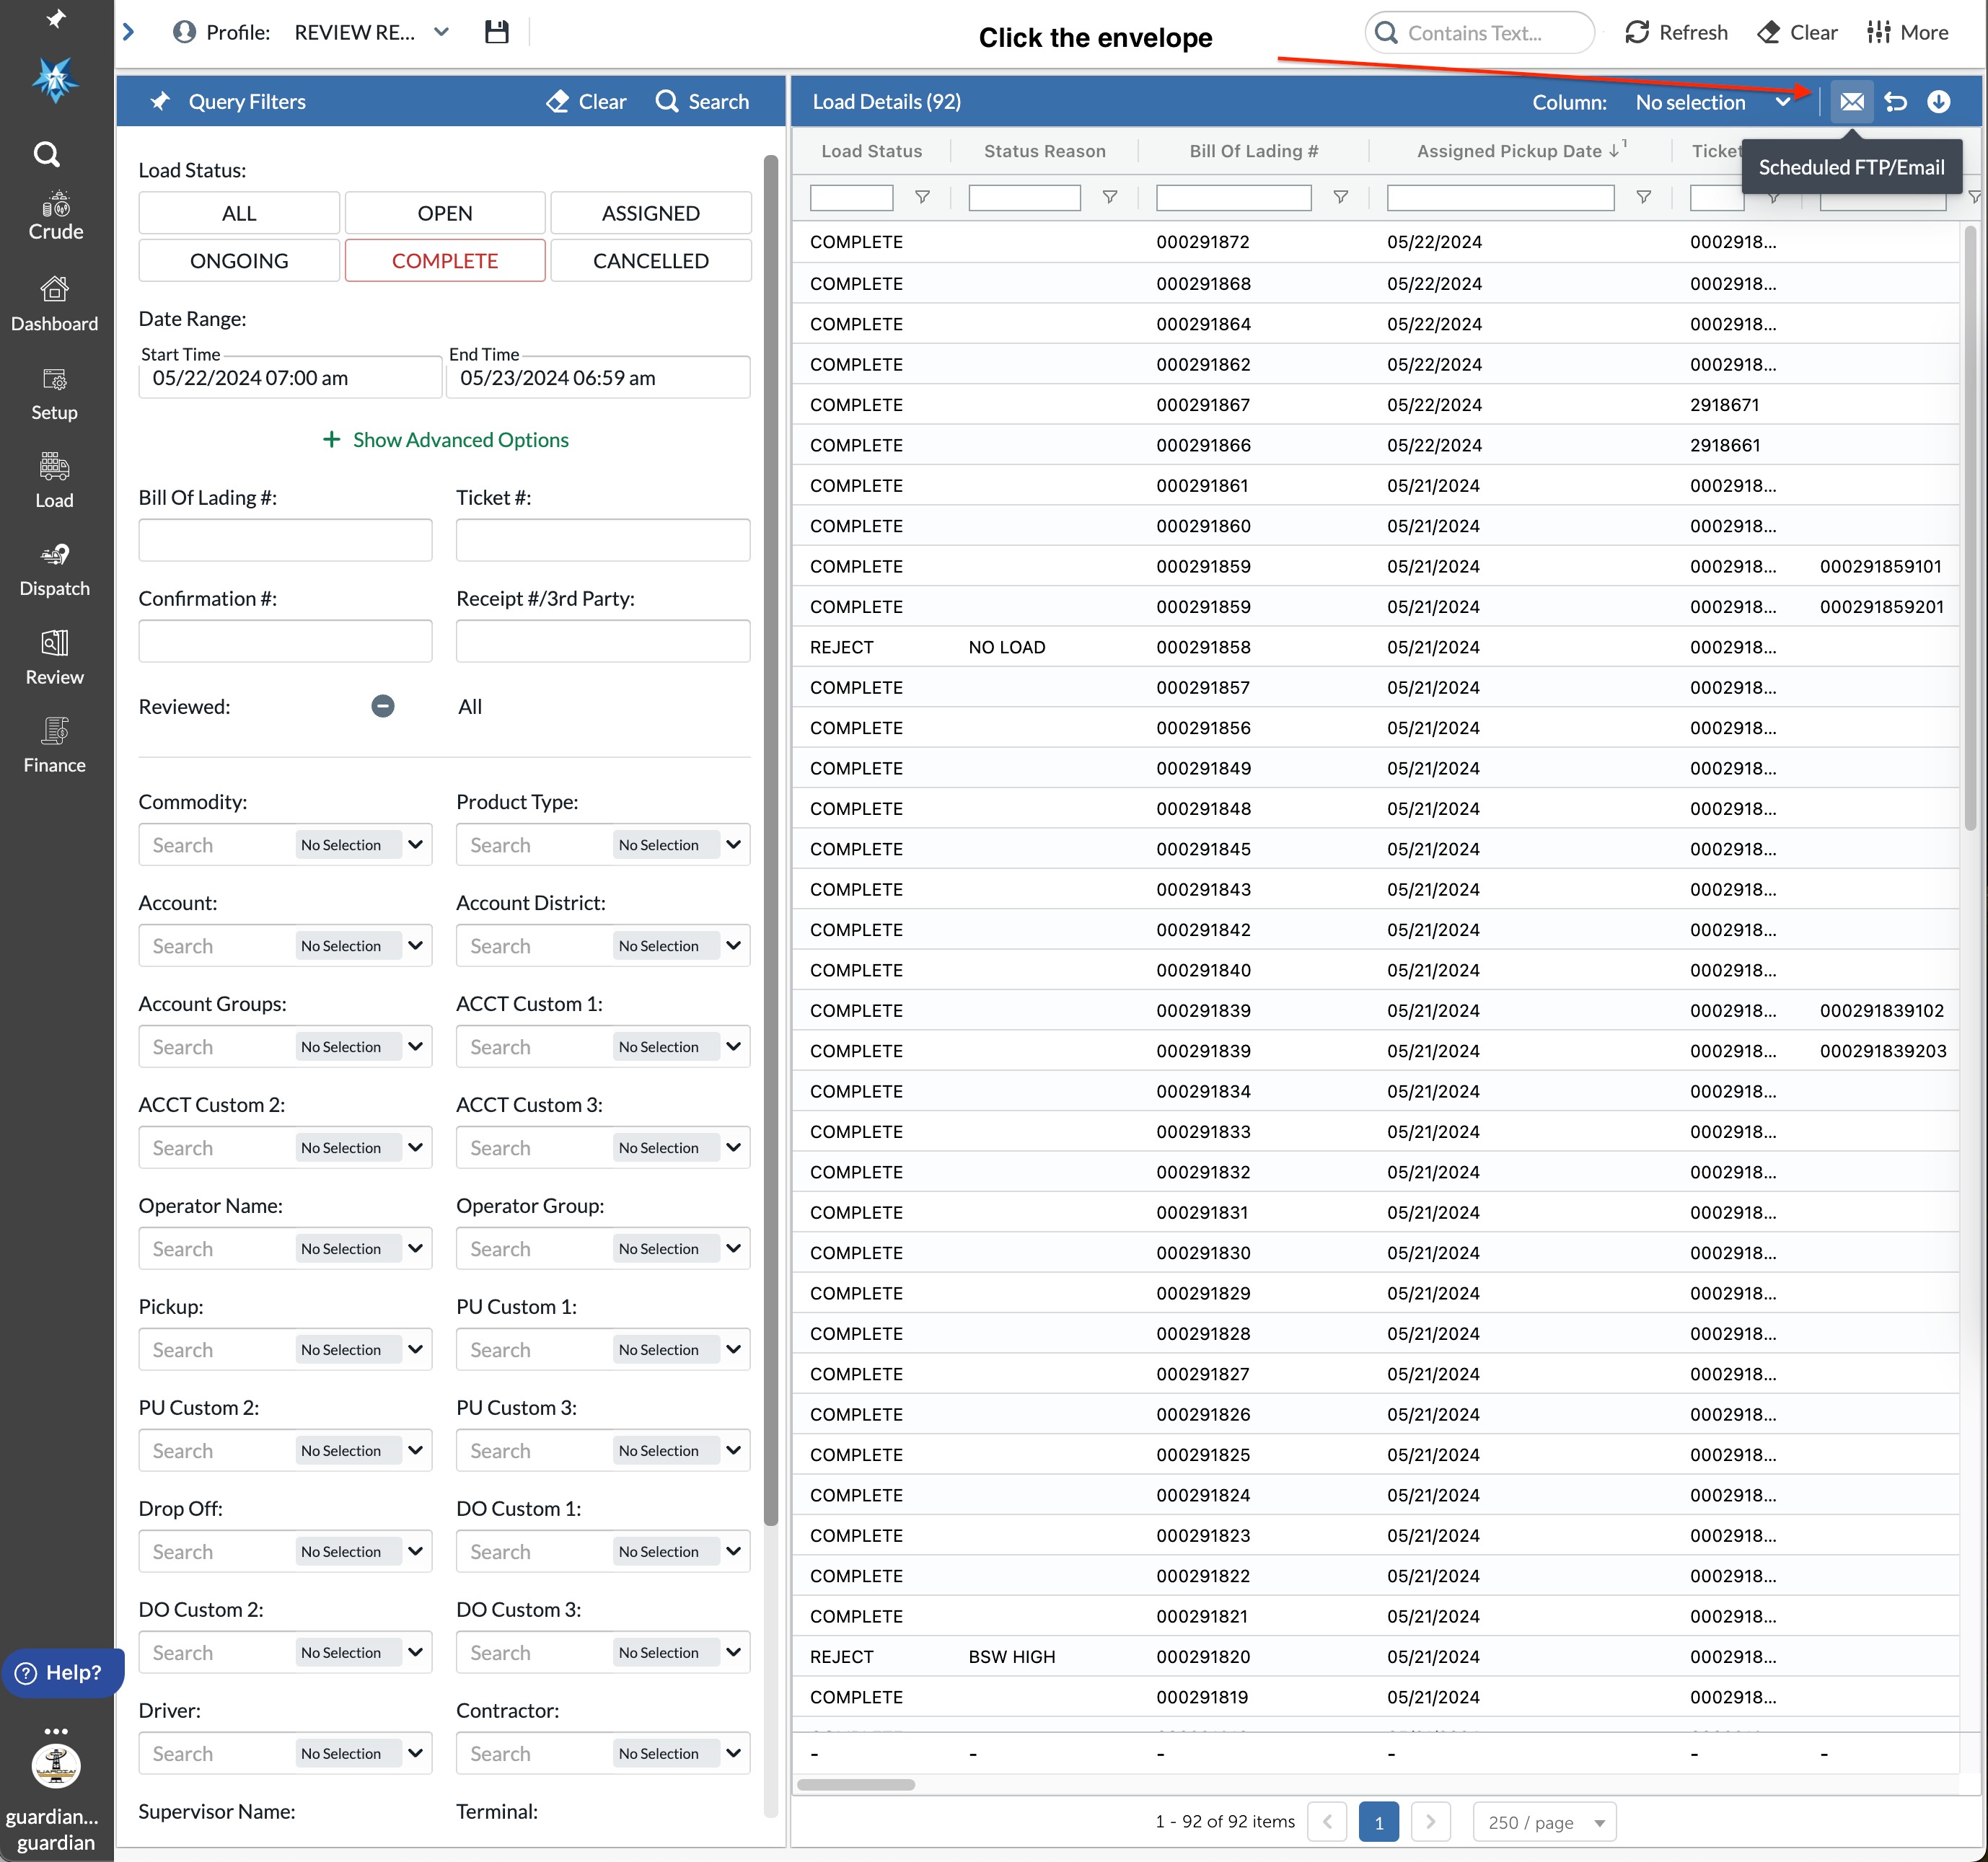
Task: Click the Contains Text search field
Action: [x=1479, y=32]
